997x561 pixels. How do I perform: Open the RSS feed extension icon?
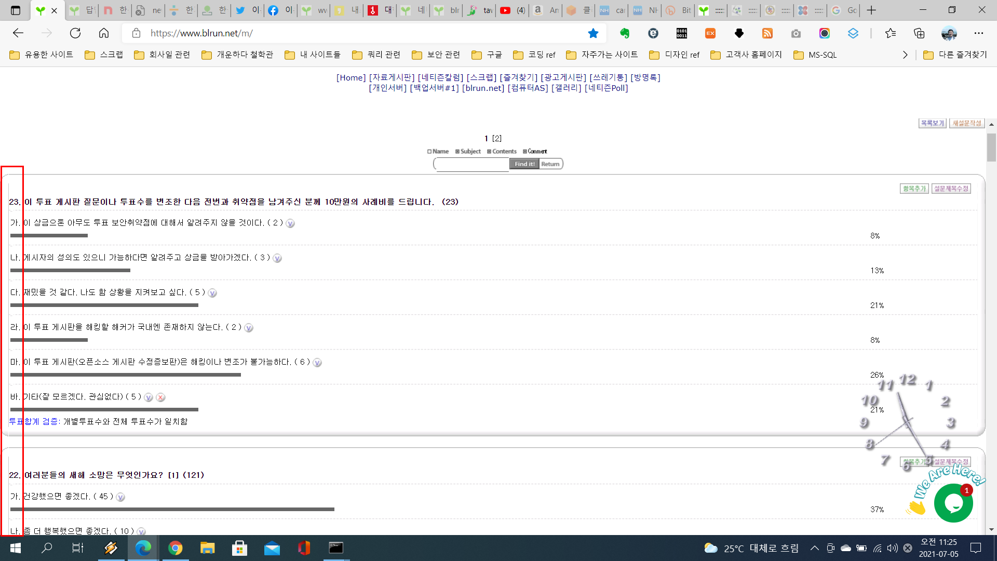click(x=767, y=33)
